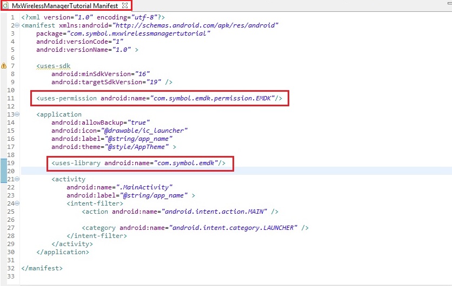This screenshot has width=452, height=286.
Task: Click the minSdkVersion value "16"
Action: coord(140,74)
